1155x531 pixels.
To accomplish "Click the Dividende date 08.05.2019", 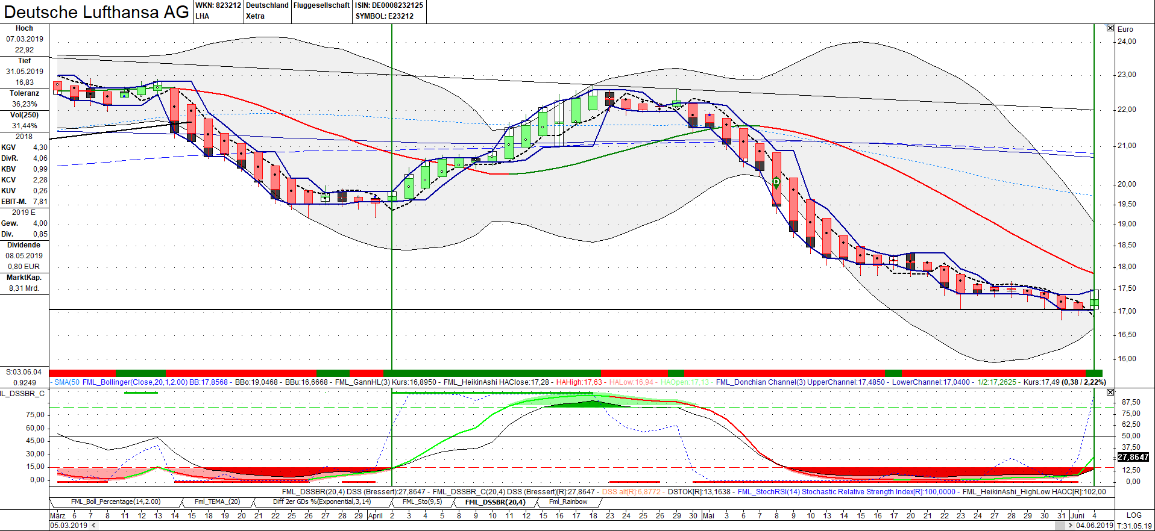I will [25, 255].
